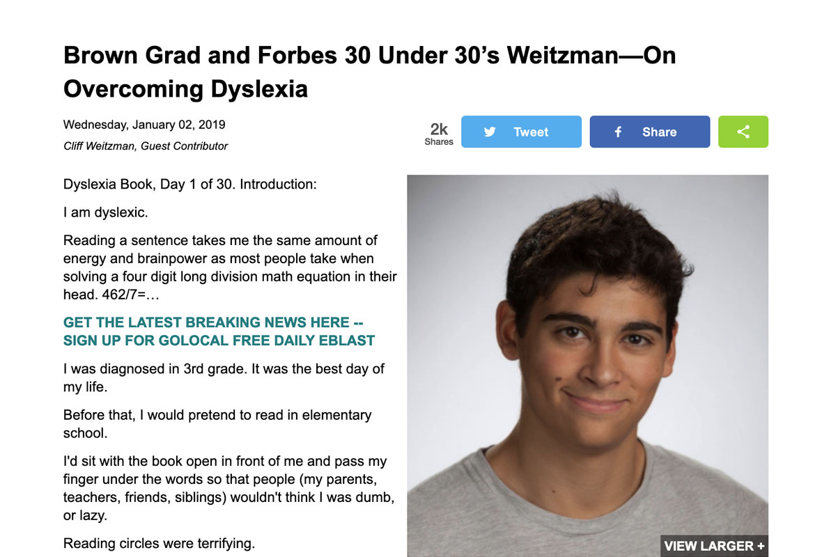Click the article portrait photo
The height and width of the screenshot is (557, 836).
(x=587, y=348)
